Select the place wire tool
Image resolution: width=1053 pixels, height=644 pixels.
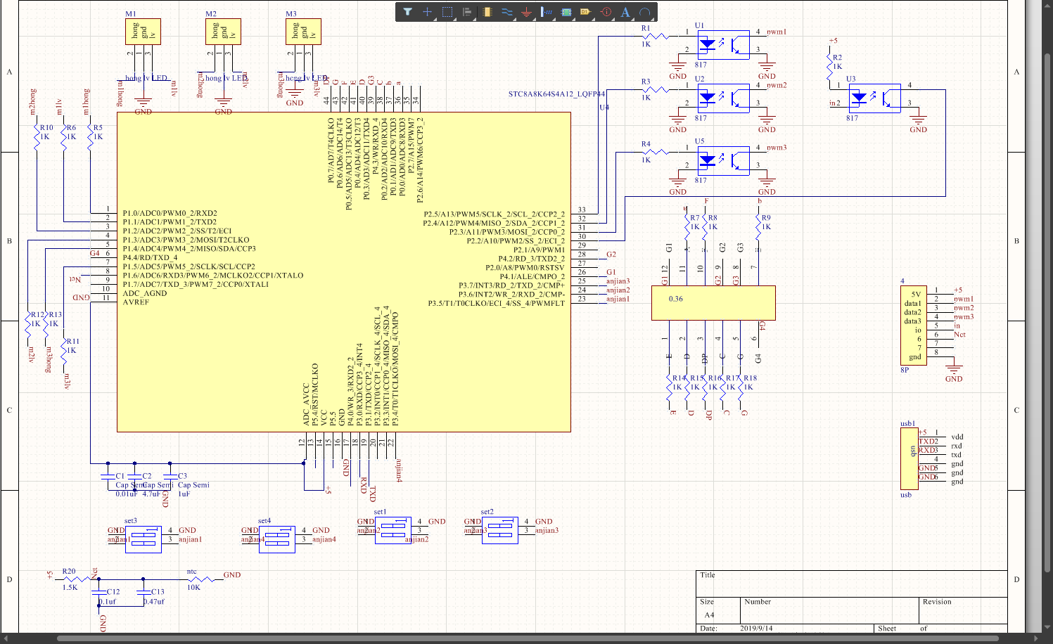(x=506, y=12)
